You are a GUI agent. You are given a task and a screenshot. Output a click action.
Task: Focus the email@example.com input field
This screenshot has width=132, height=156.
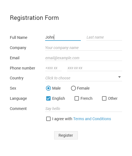point(84,58)
